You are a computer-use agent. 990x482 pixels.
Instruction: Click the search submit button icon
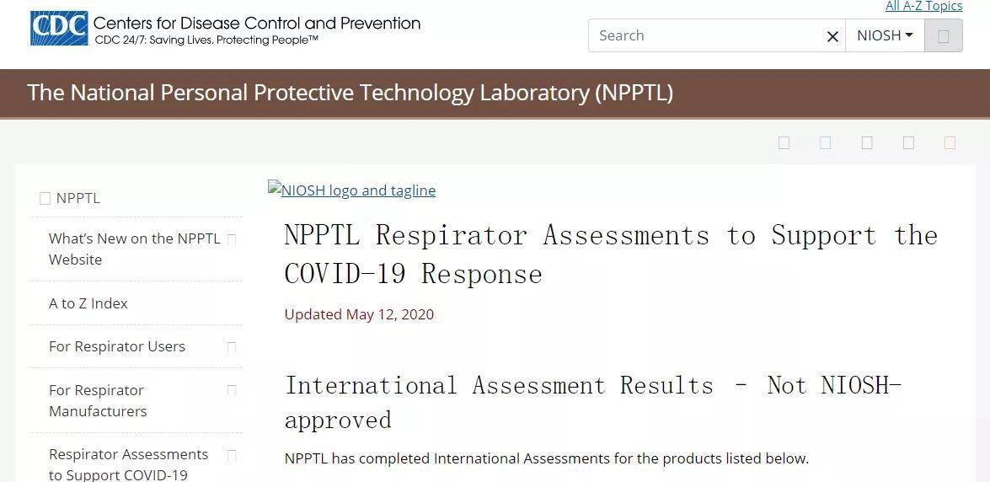click(x=944, y=36)
